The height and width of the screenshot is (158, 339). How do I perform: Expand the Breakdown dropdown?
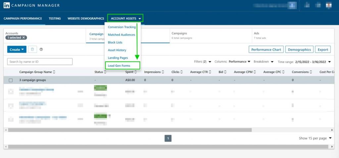(x=264, y=62)
